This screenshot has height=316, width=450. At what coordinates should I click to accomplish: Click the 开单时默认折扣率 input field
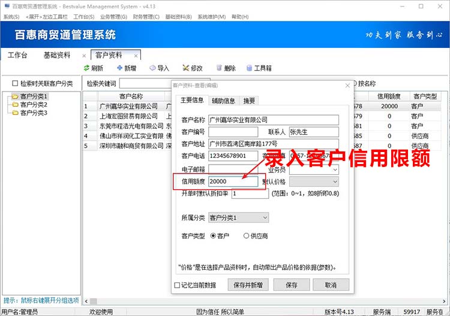coord(250,193)
